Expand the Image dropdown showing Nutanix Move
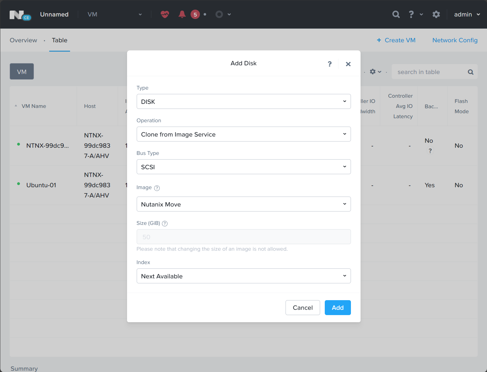 pyautogui.click(x=243, y=204)
